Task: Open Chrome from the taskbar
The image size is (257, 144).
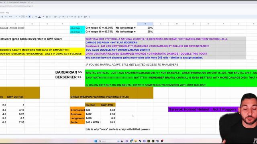Action: point(131,141)
